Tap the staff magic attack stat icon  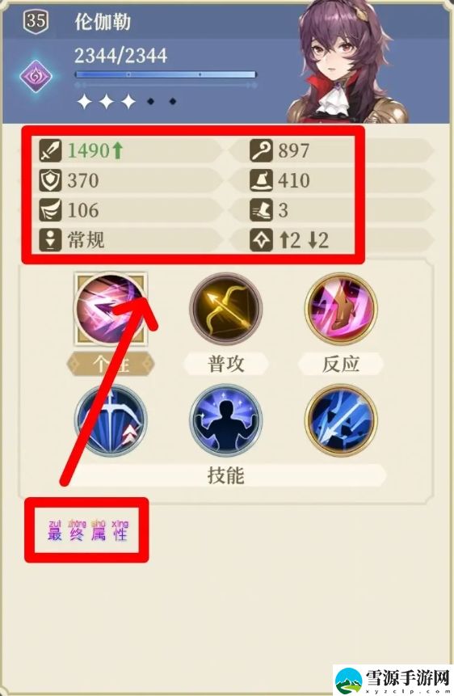click(x=261, y=150)
